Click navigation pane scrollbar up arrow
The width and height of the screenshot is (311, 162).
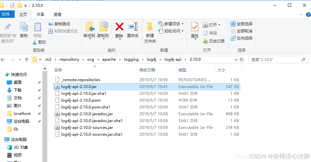(45, 69)
